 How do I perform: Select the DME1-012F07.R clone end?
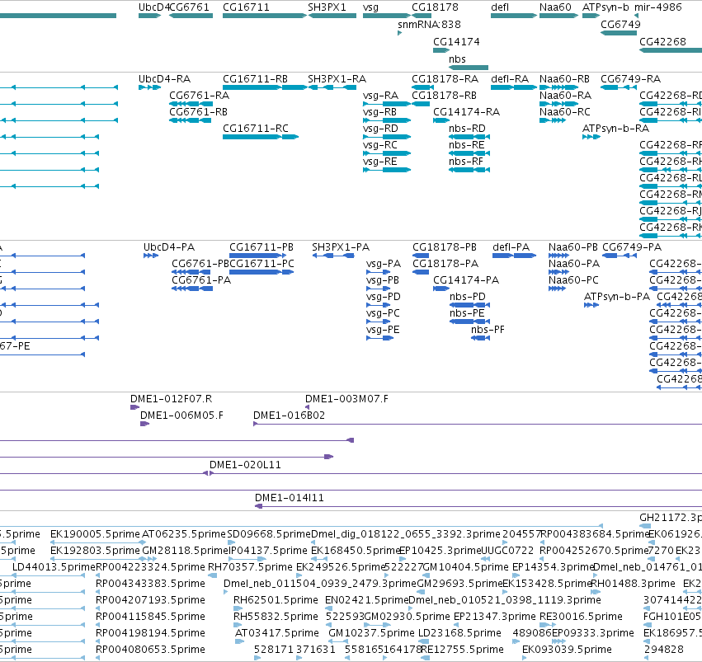pyautogui.click(x=134, y=407)
